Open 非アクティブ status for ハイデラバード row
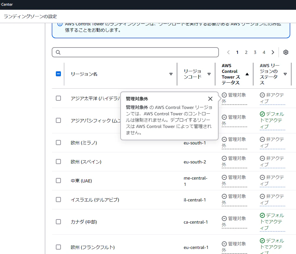 coord(272,98)
